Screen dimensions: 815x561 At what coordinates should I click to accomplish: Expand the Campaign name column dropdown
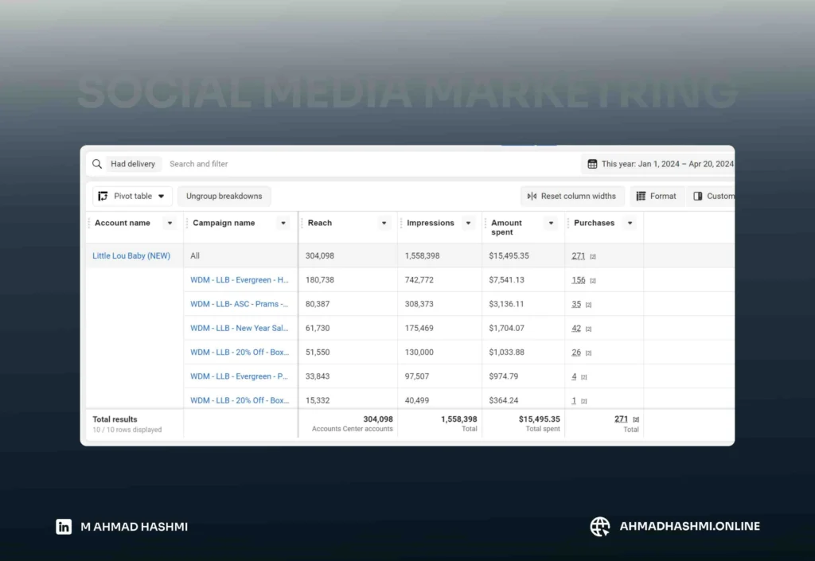click(283, 224)
